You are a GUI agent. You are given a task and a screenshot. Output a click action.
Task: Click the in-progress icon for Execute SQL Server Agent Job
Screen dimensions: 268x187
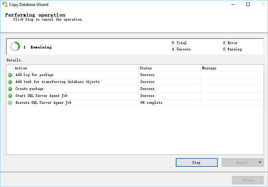10,103
